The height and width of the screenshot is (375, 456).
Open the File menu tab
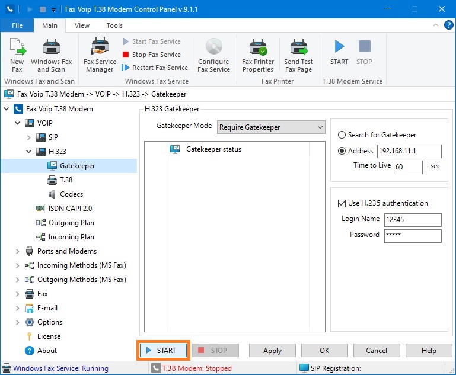pyautogui.click(x=17, y=25)
